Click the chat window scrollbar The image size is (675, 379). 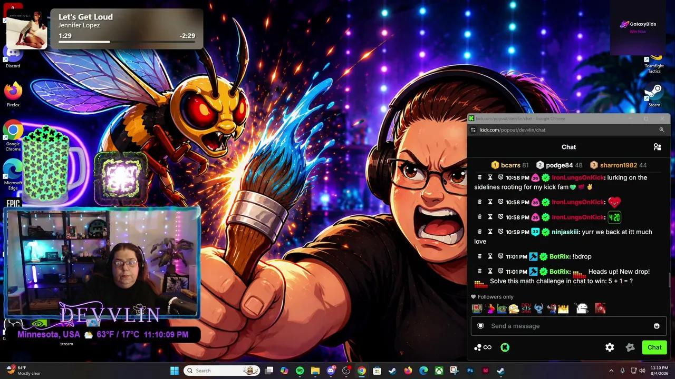669,280
